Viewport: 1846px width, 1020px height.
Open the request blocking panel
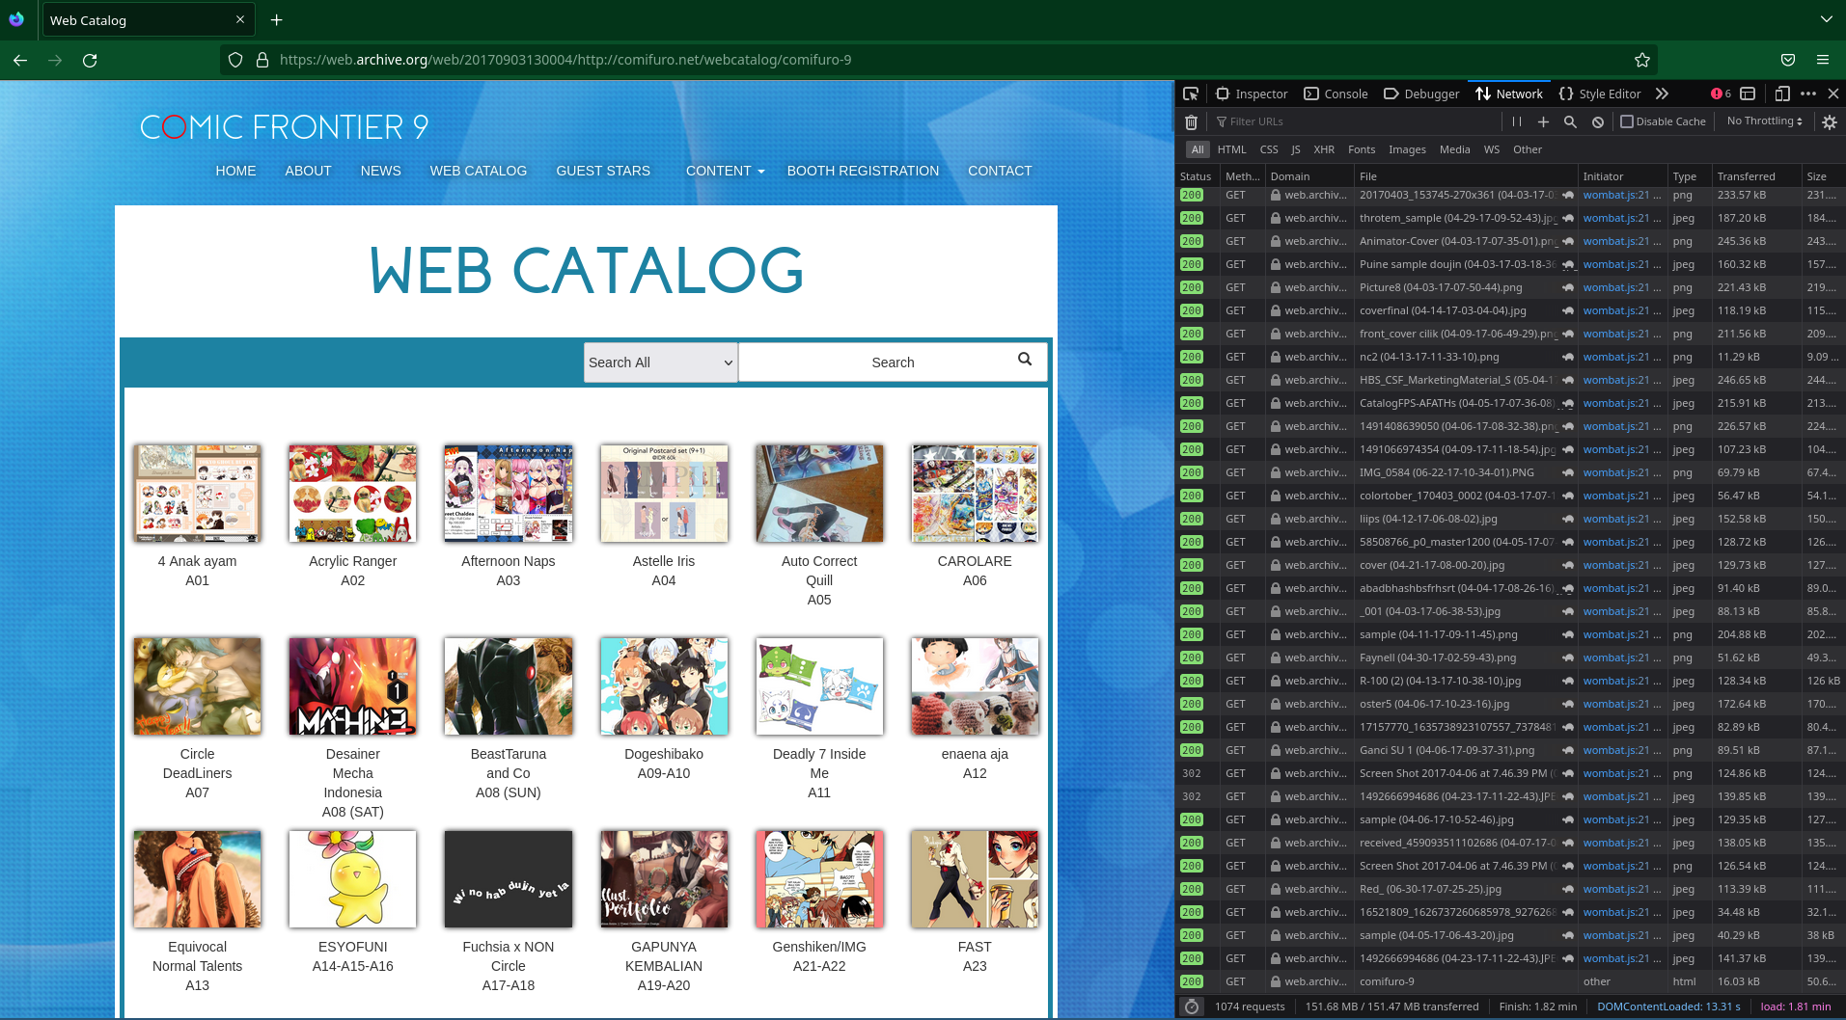pos(1598,121)
